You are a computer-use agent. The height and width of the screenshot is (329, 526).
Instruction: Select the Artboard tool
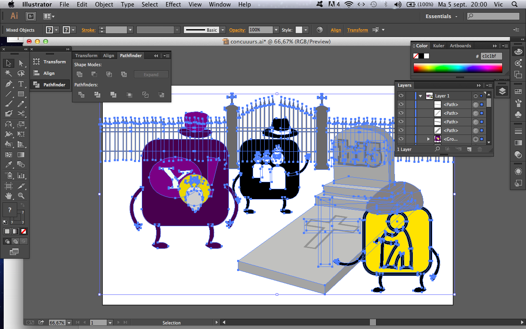(x=8, y=185)
